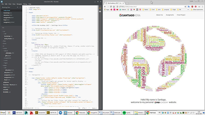Open the Navigate menu

tap(19, 4)
